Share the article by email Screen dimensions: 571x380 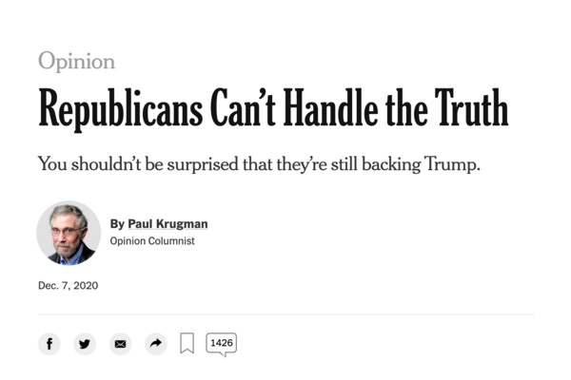pyautogui.click(x=120, y=344)
